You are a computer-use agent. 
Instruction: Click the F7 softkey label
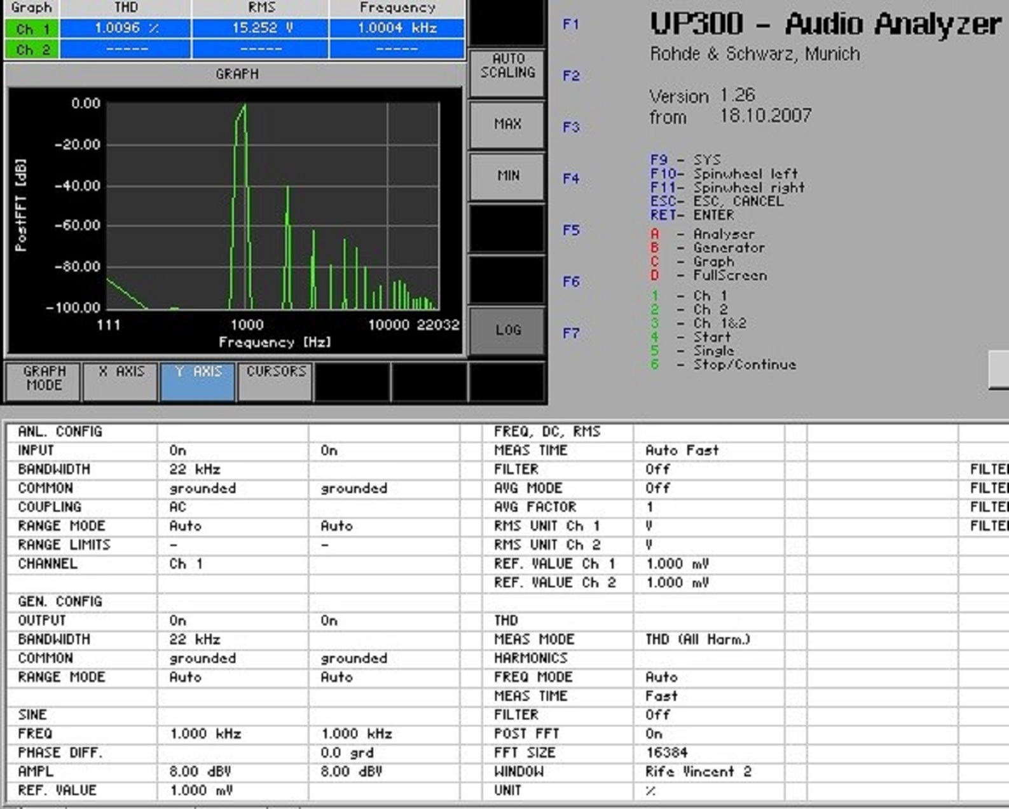(x=571, y=334)
